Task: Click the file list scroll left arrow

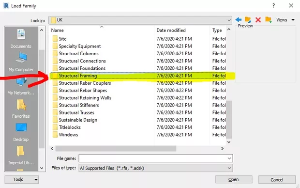Action: 52,148
